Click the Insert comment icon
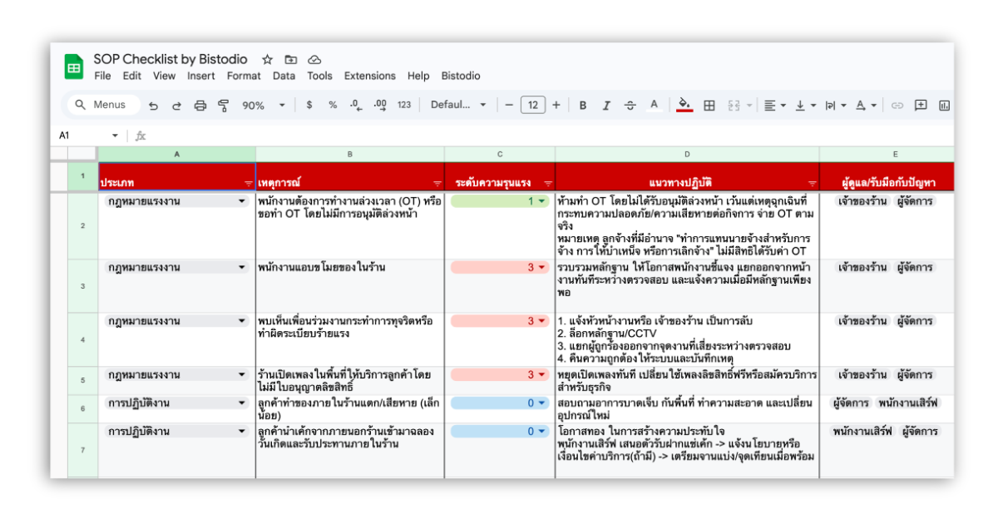The height and width of the screenshot is (524, 998). 921,106
